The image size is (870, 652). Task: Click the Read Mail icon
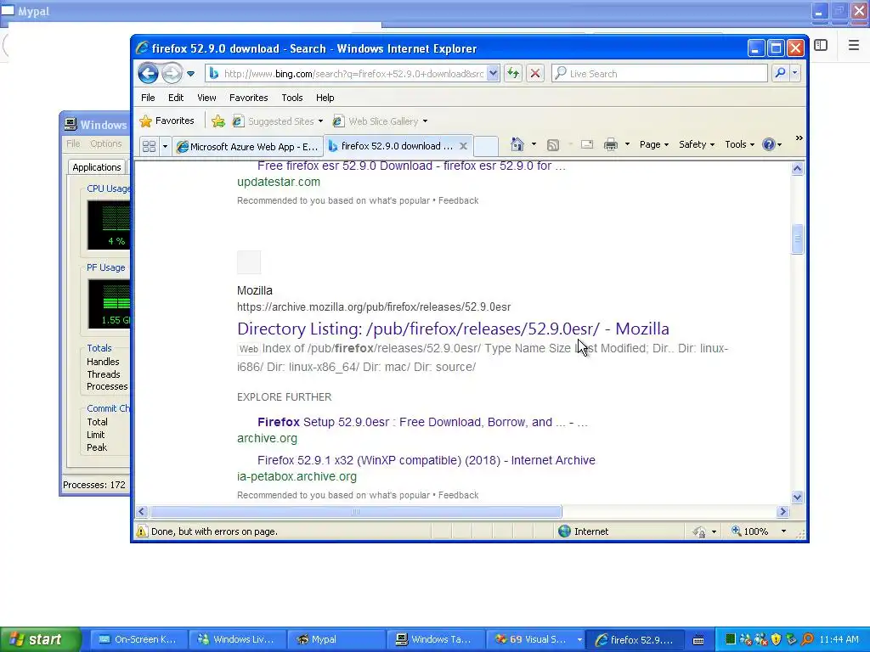pyautogui.click(x=587, y=144)
